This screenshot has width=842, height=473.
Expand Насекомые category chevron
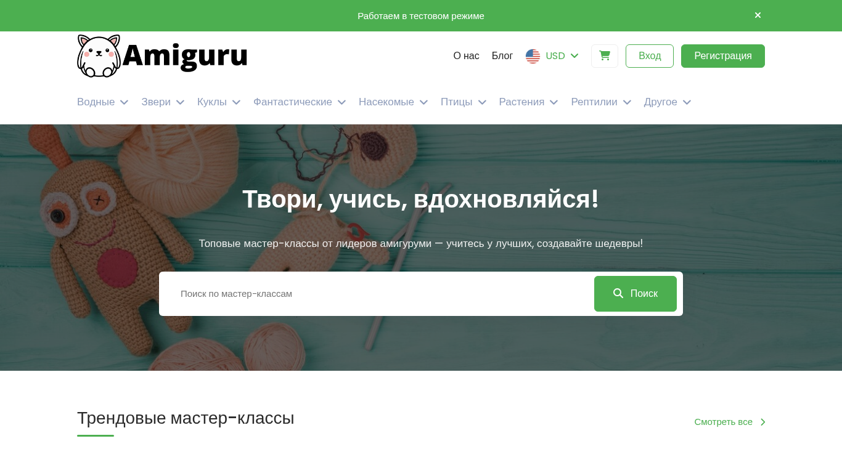tap(423, 102)
